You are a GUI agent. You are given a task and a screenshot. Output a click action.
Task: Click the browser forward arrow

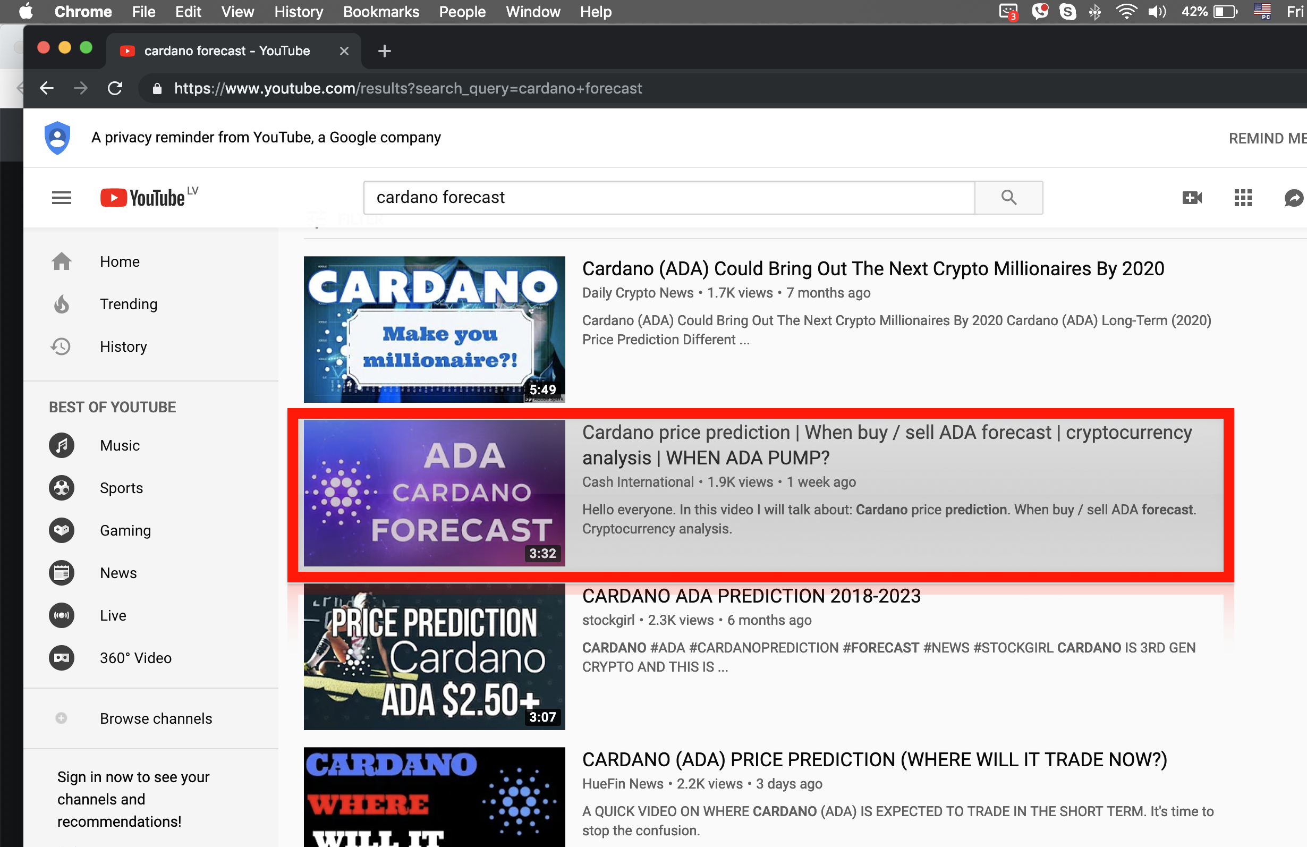point(81,88)
